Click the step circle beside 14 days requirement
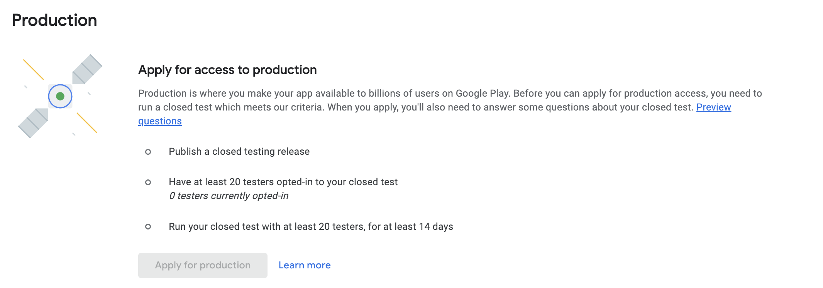 [x=148, y=227]
